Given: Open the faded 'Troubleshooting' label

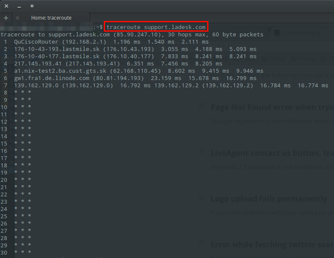Looking at the screenshot, I should point(301,33).
